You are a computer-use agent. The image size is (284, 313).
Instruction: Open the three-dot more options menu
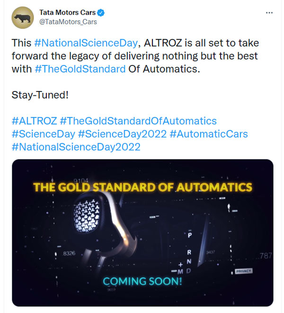click(269, 13)
